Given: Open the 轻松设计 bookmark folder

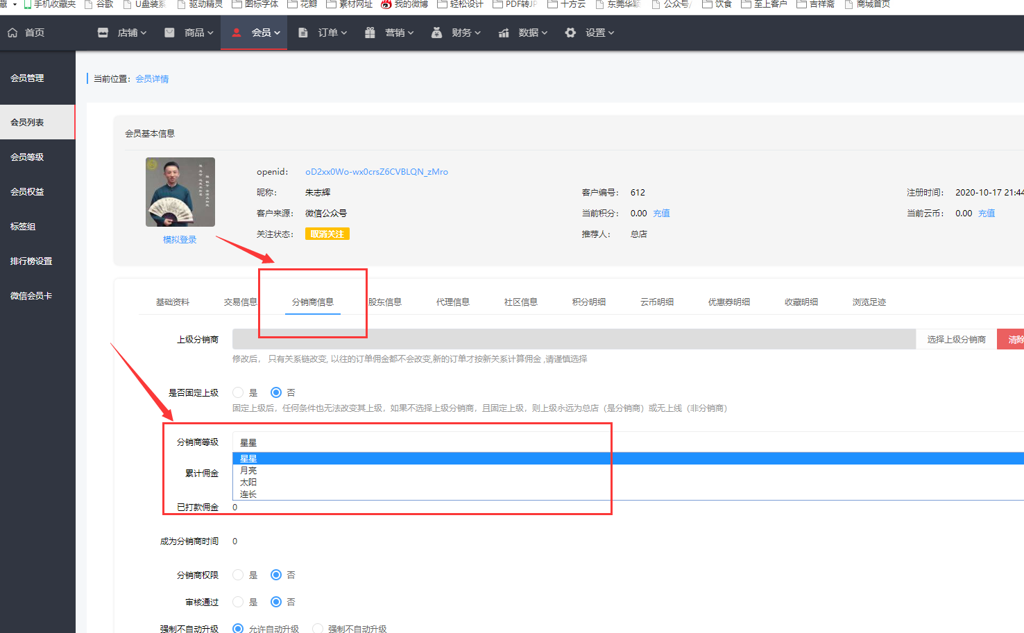Looking at the screenshot, I should tap(460, 4).
